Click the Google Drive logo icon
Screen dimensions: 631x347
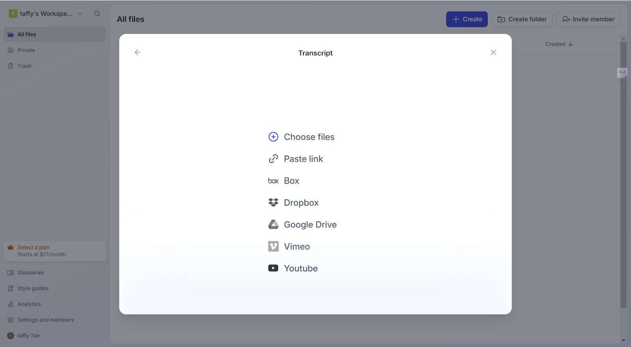273,225
